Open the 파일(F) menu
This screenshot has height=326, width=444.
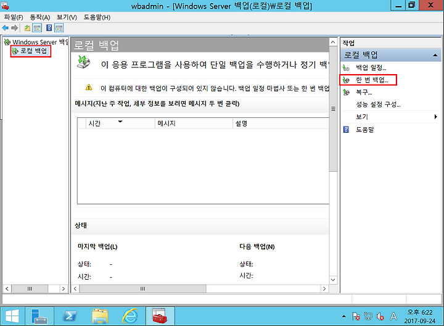pos(14,17)
